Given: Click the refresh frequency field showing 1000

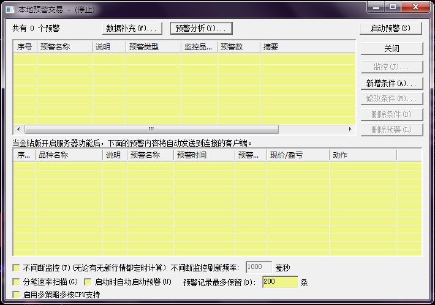Looking at the screenshot, I should pos(259,267).
